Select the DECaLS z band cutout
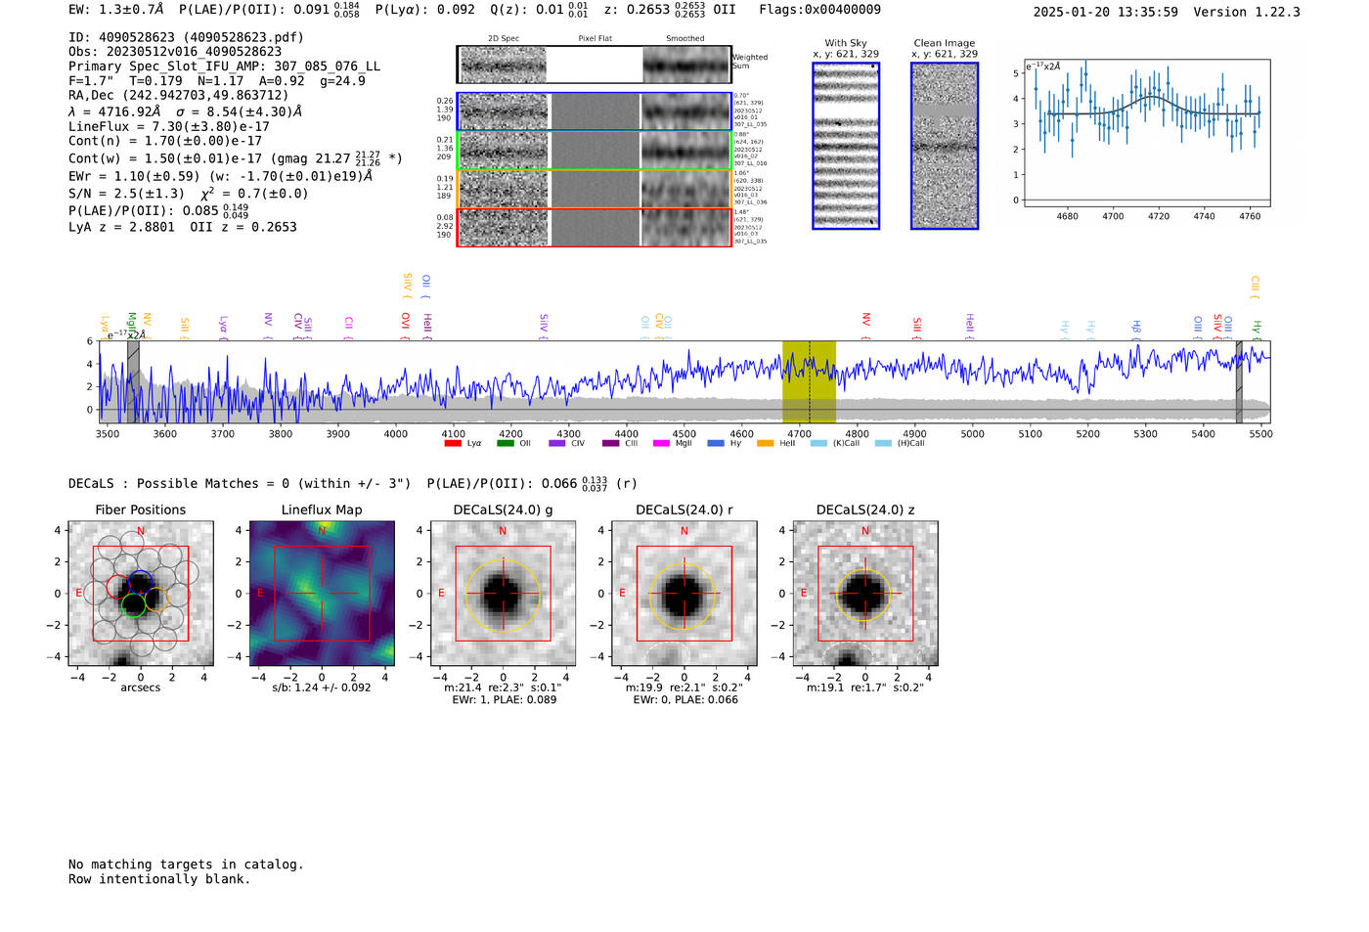Image resolution: width=1369 pixels, height=932 pixels. [x=865, y=594]
